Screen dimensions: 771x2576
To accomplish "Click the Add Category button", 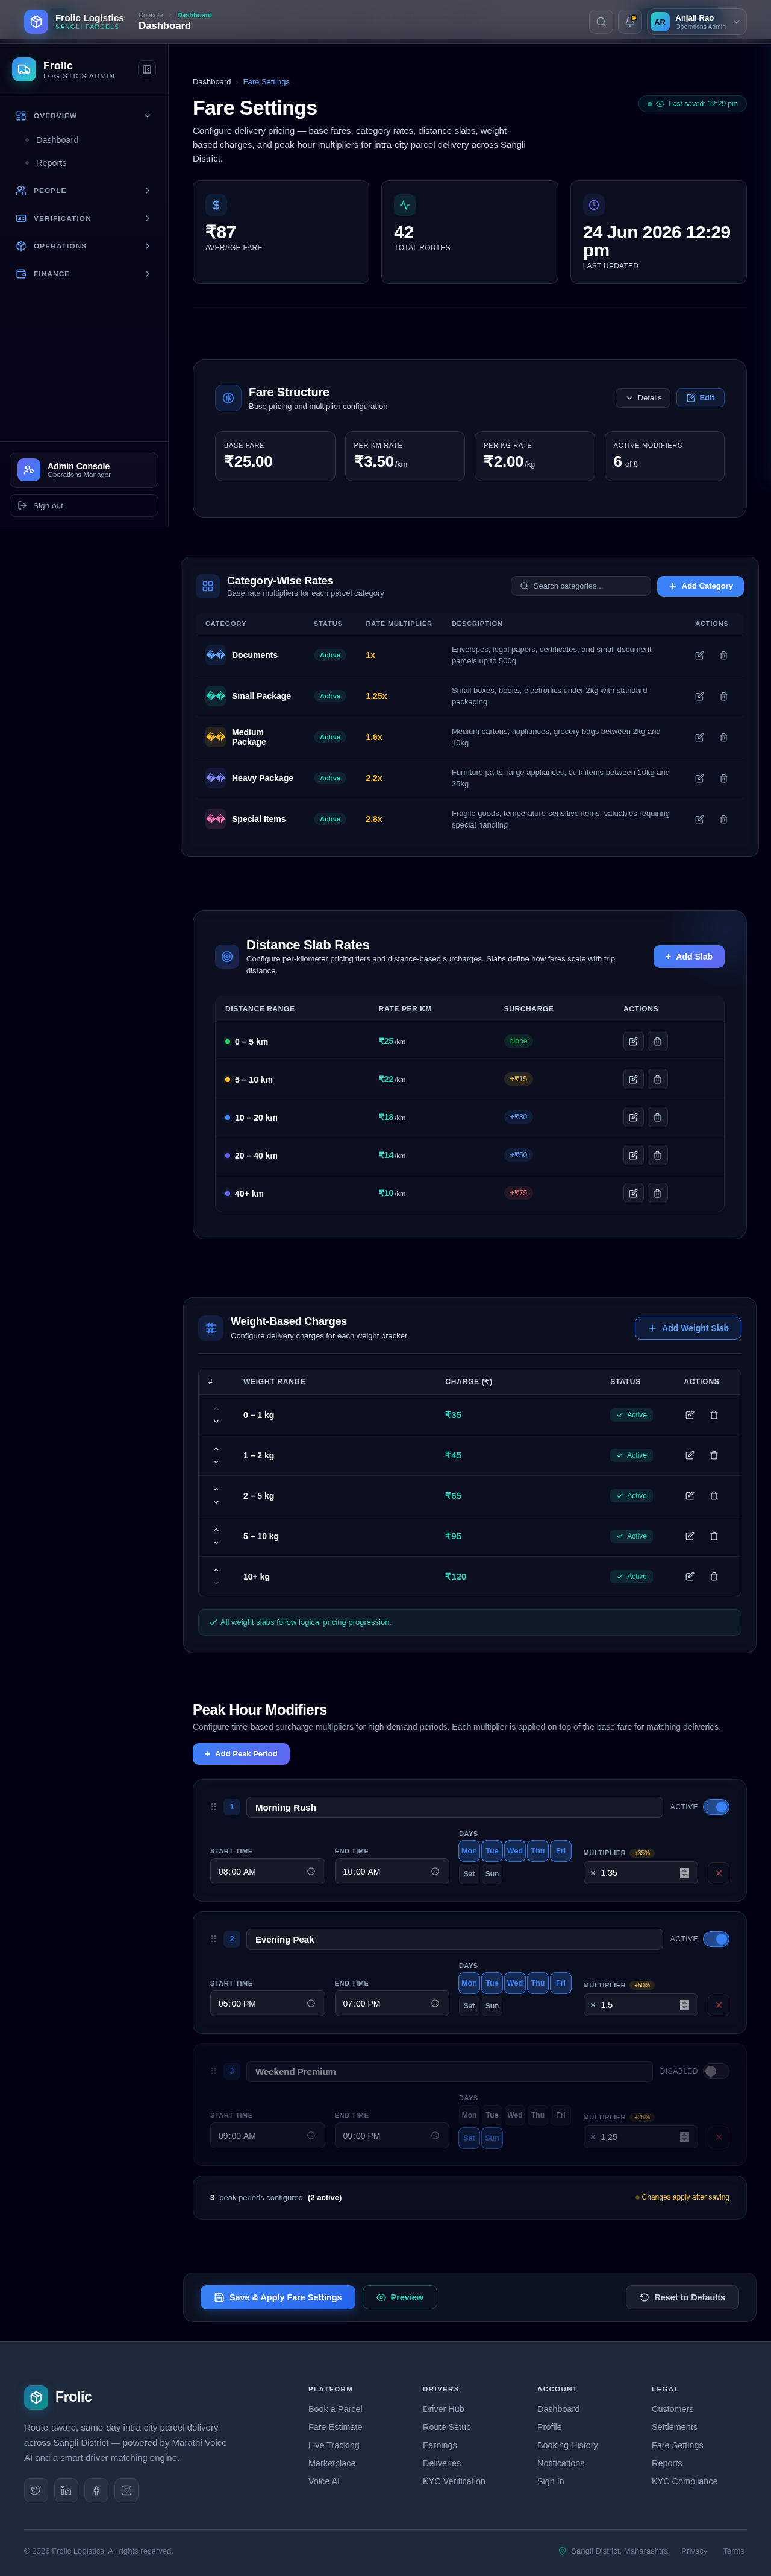I will 700,586.
